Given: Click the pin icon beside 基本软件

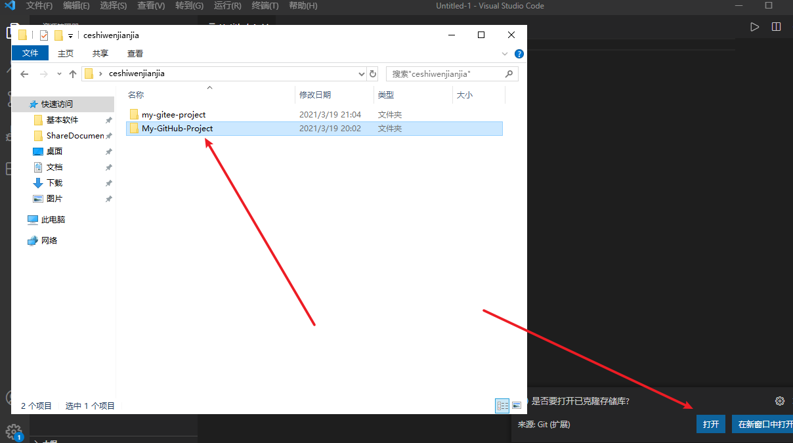Looking at the screenshot, I should pos(108,120).
